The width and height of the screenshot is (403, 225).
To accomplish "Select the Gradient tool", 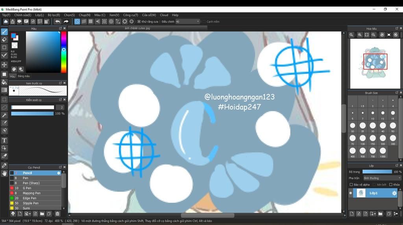I will 4,90.
